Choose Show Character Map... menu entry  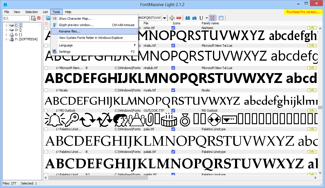tap(94, 19)
